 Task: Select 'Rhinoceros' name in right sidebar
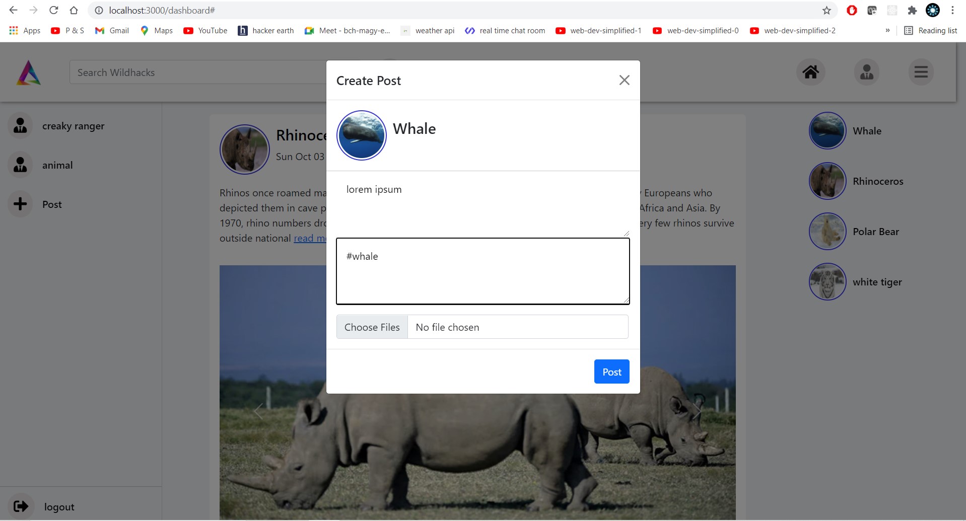tap(878, 181)
